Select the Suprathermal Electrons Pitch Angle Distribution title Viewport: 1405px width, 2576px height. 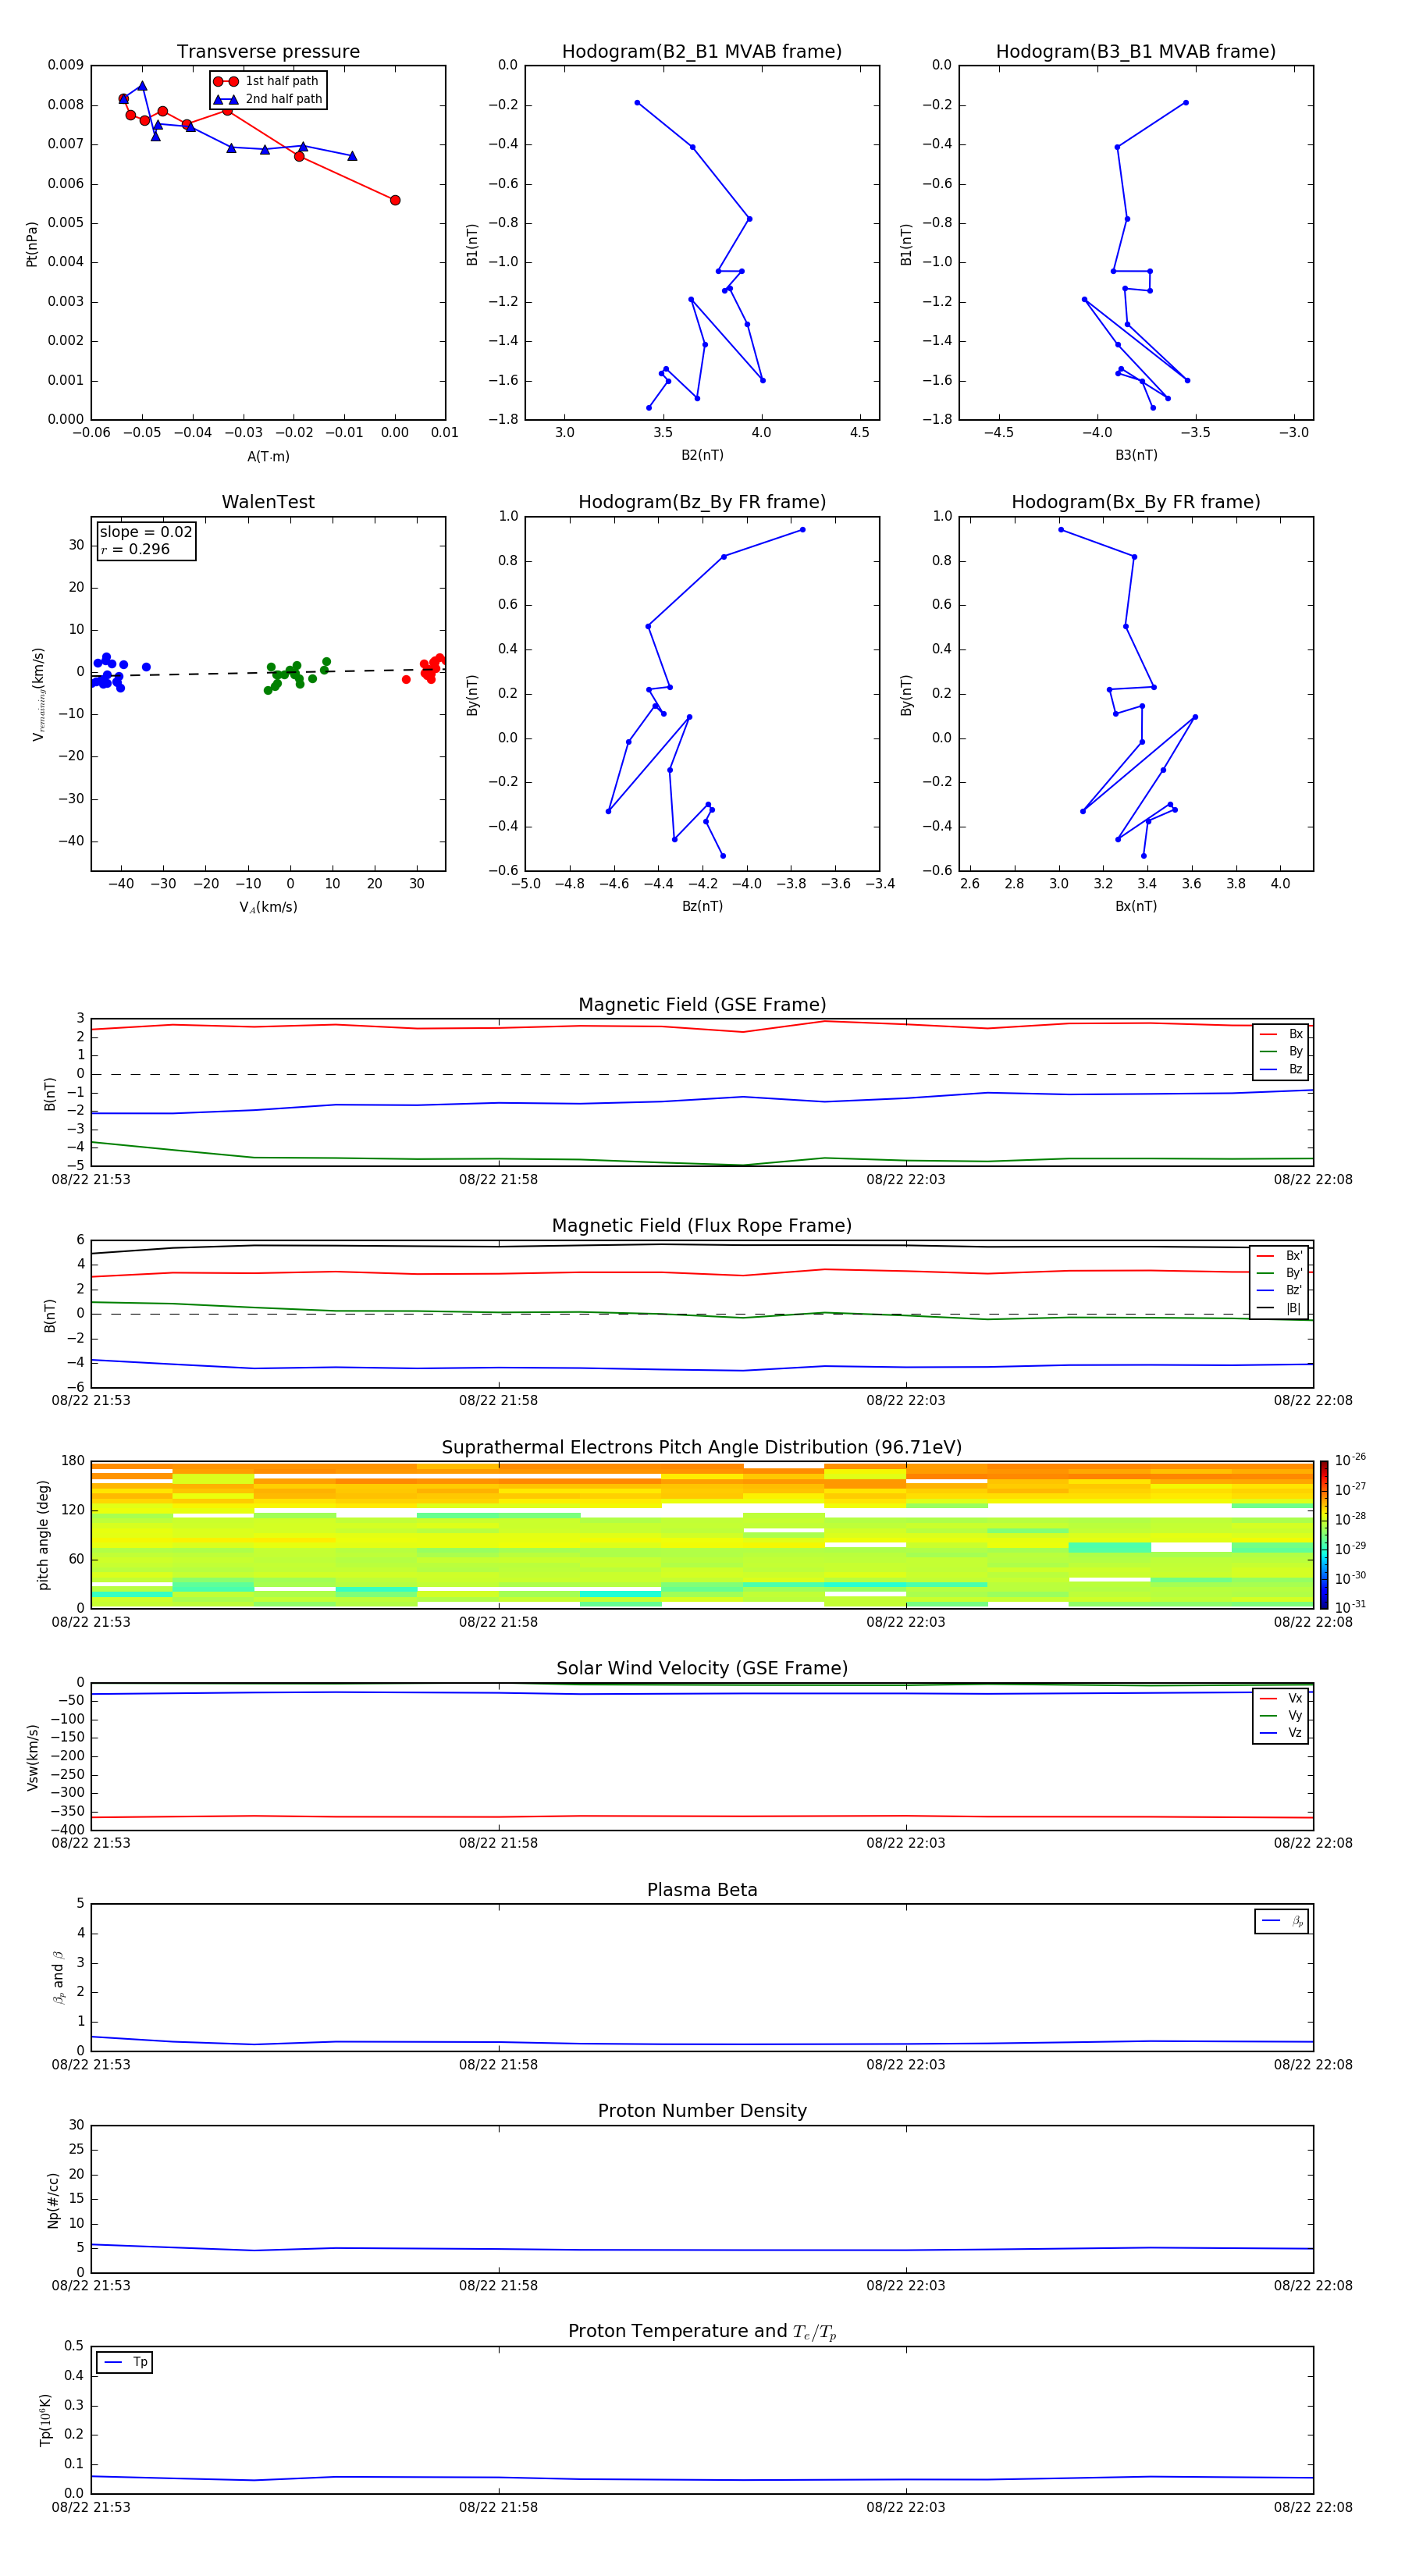(x=701, y=1447)
